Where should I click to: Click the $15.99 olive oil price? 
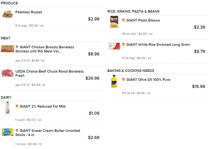coord(198,87)
